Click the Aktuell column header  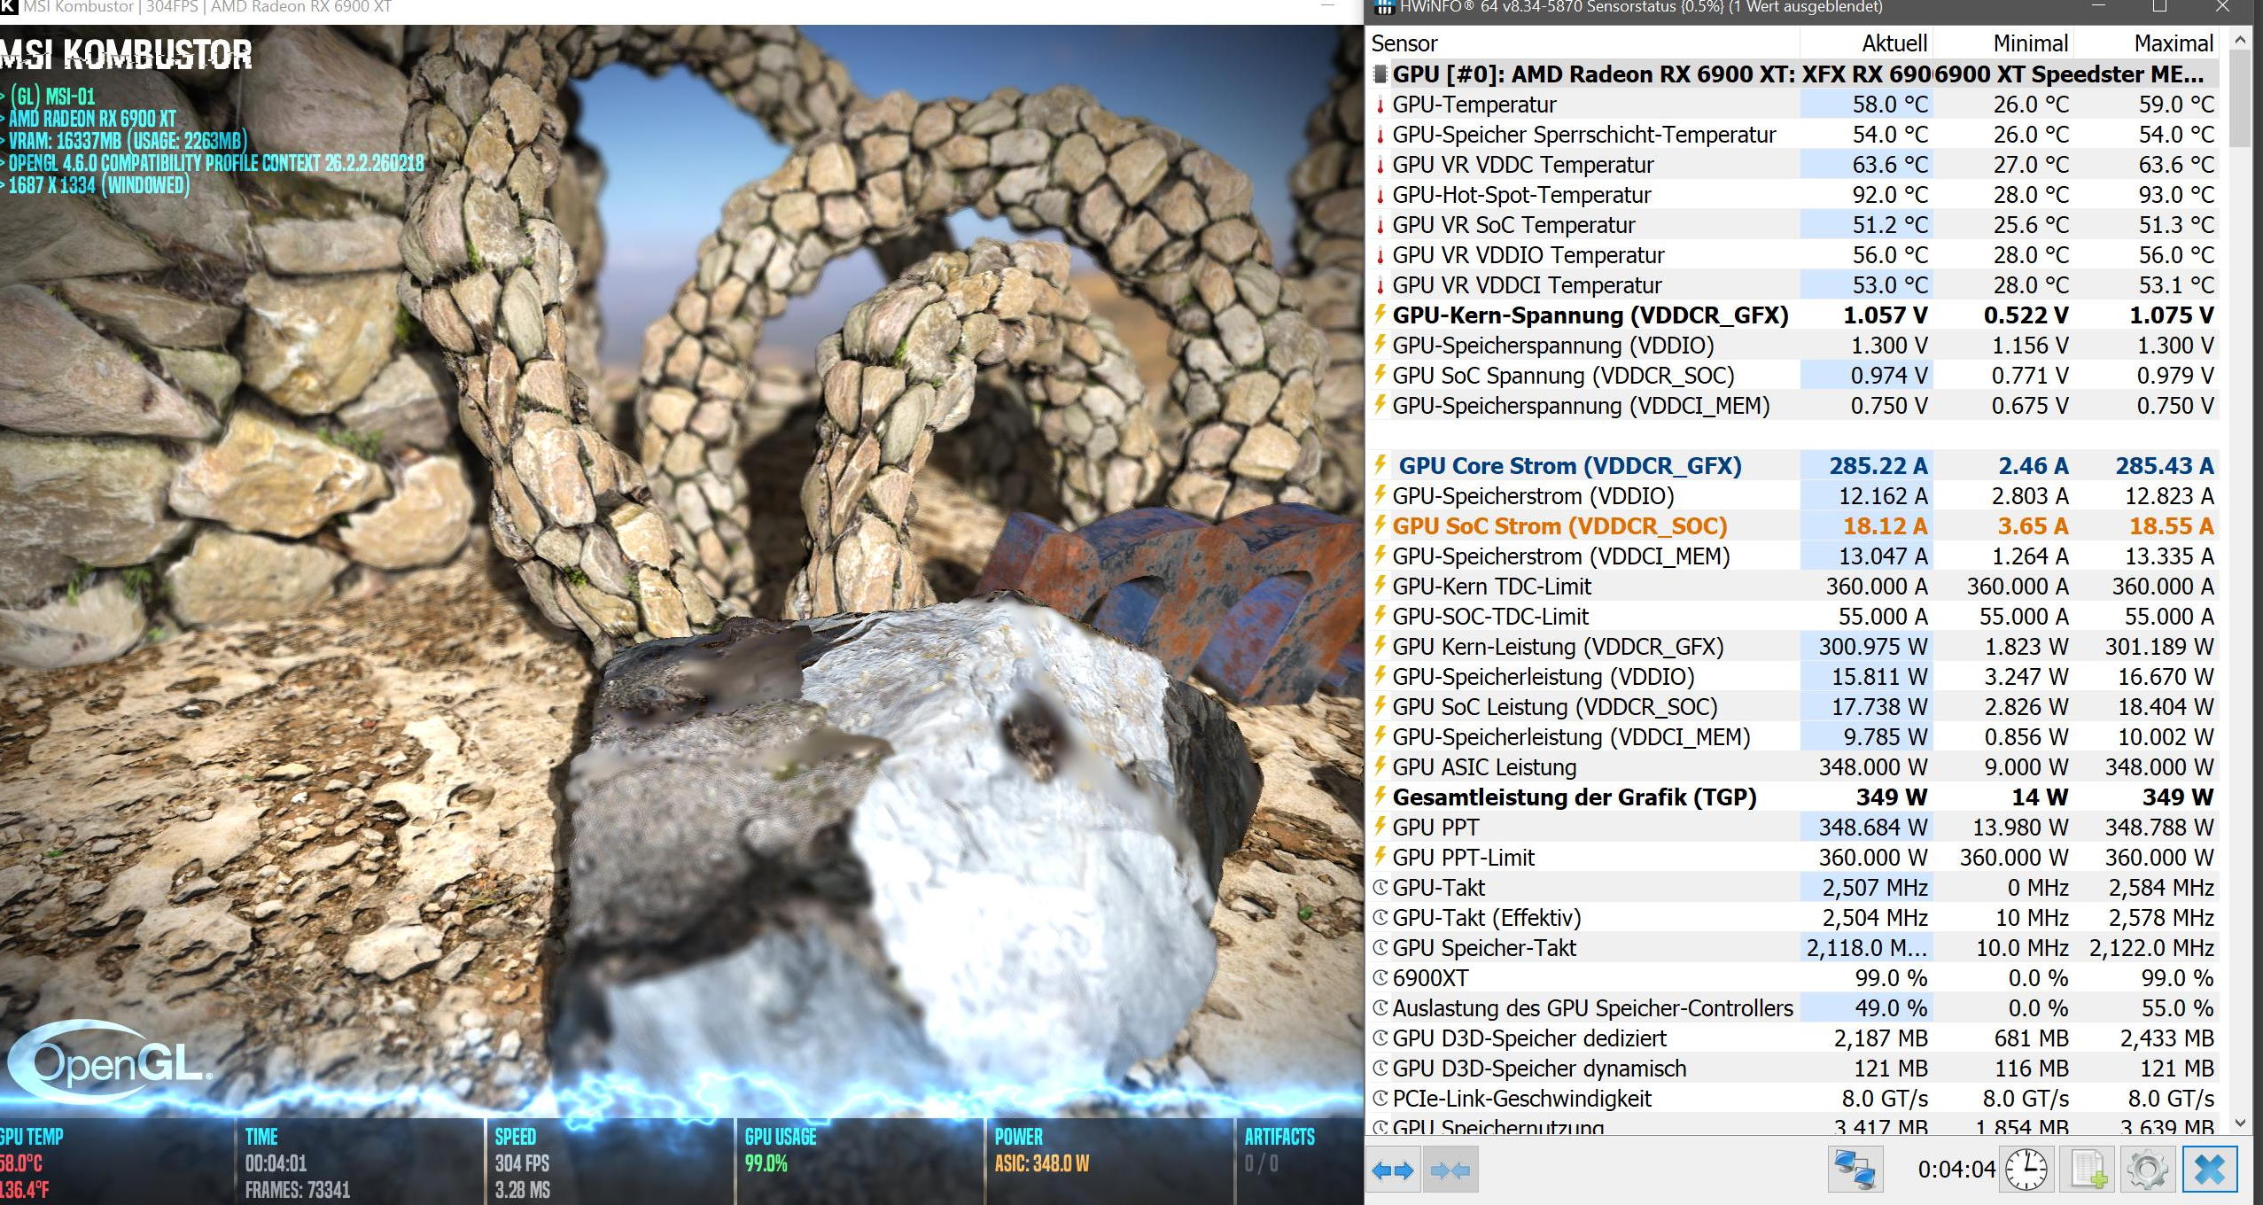[1894, 43]
